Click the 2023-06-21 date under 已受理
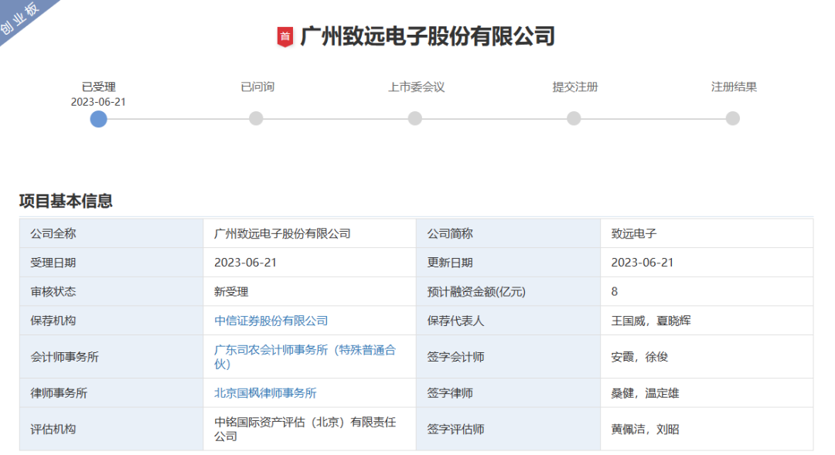This screenshot has width=835, height=455. pos(98,102)
